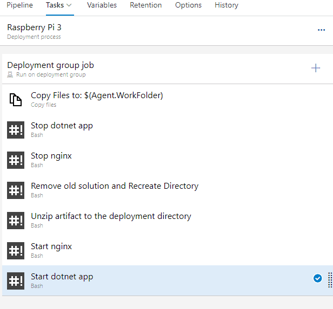Open the Options tab
This screenshot has height=309, width=333.
pyautogui.click(x=188, y=5)
